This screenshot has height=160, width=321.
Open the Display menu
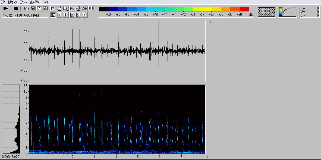tap(12, 2)
